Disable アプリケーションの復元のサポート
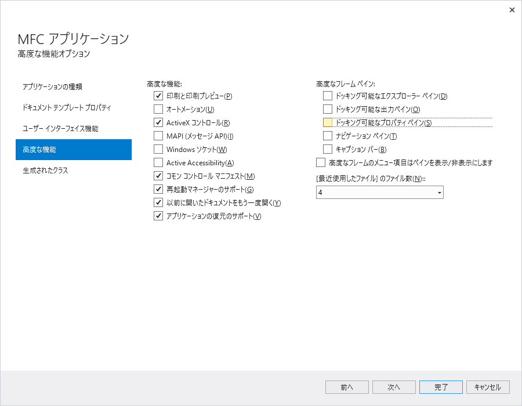Screen dimensions: 522x406 point(158,216)
